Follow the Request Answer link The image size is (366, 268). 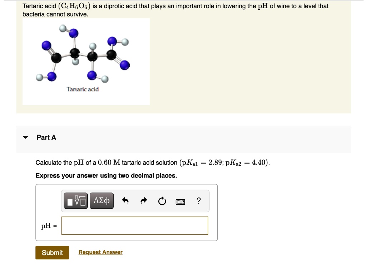coord(100,252)
